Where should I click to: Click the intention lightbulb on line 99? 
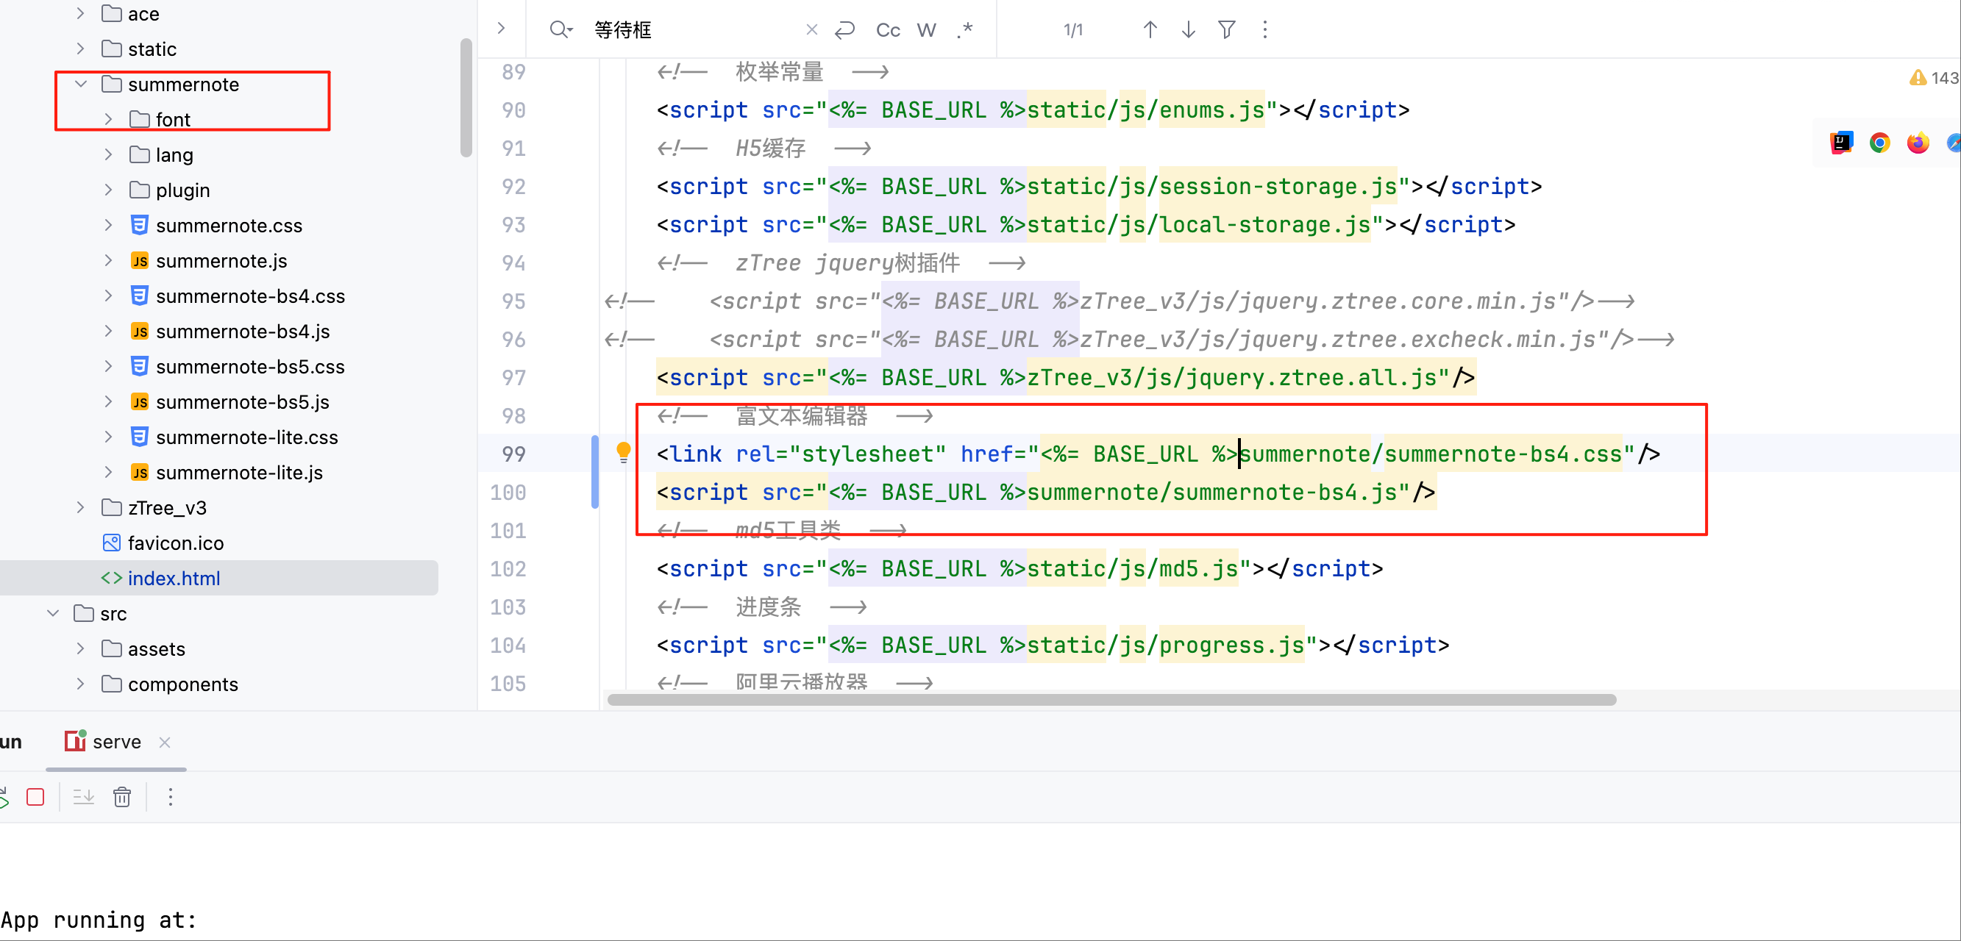click(624, 453)
